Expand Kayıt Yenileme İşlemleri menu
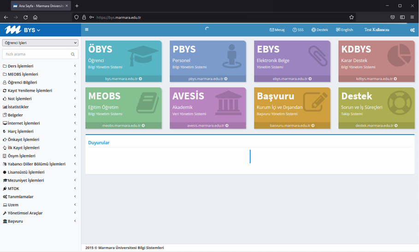The image size is (419, 252). point(40,90)
